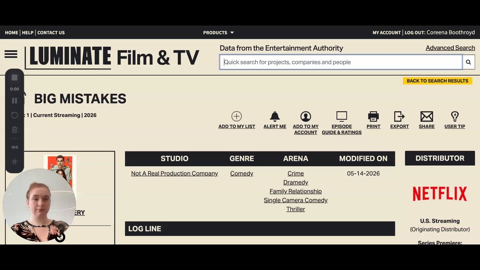
Task: Click the Alert Me bell icon
Action: [x=275, y=116]
